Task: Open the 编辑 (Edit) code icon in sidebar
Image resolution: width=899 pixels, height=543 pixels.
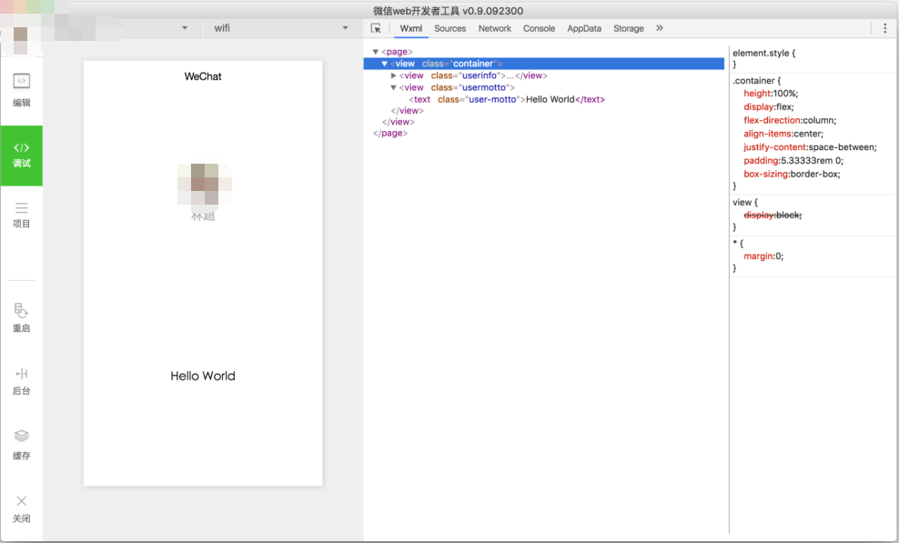Action: tap(21, 82)
